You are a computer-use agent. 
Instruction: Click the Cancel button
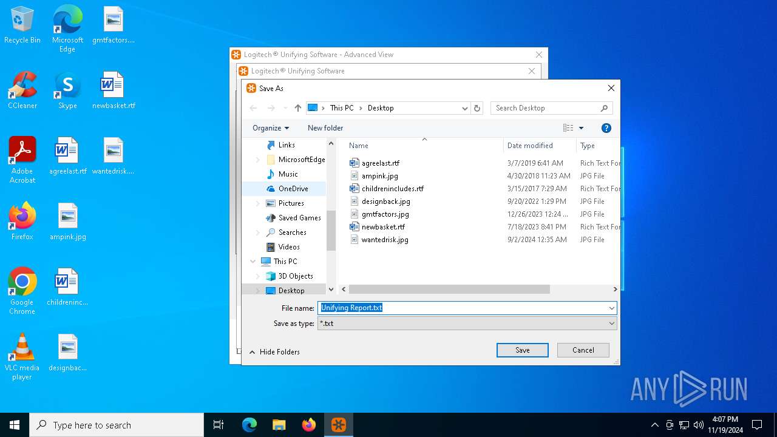[x=583, y=350]
